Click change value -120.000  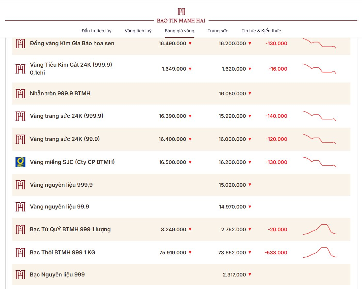(276, 139)
